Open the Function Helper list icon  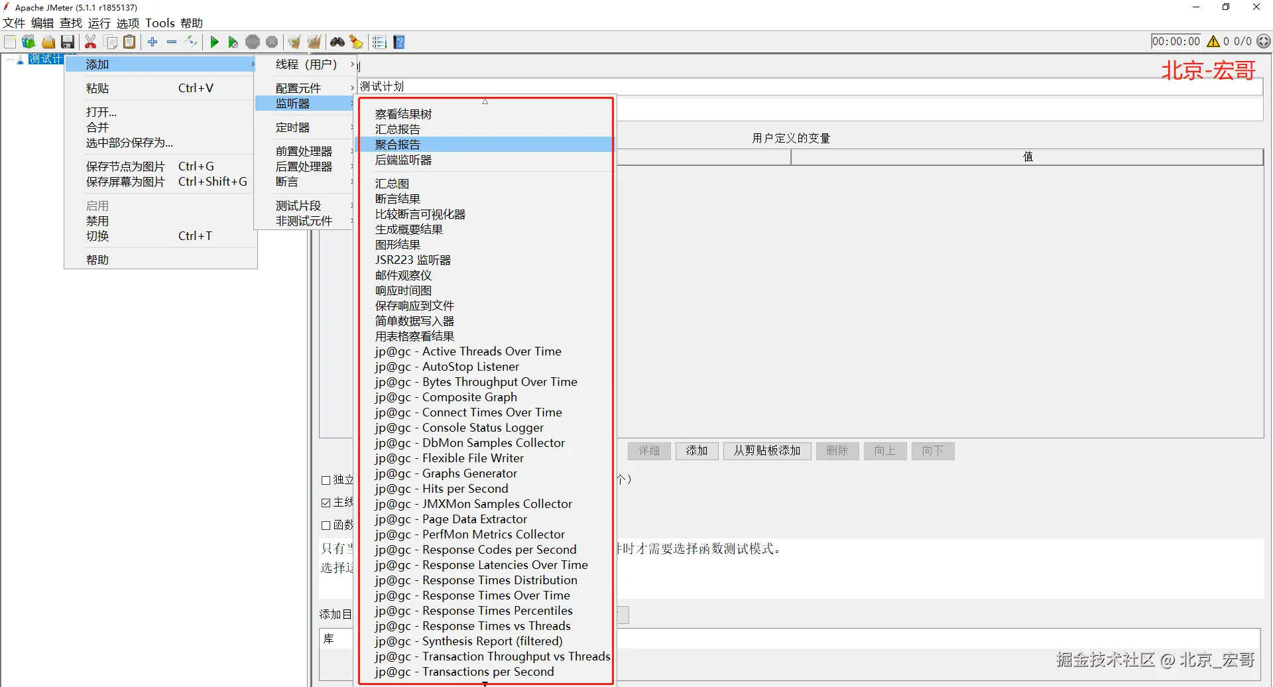(379, 42)
